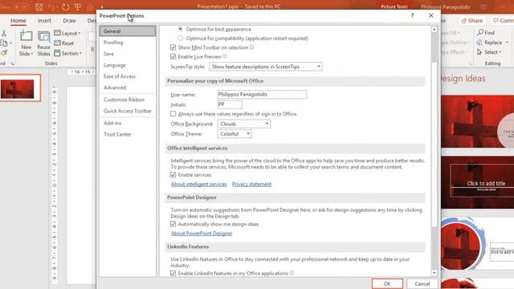Image resolution: width=514 pixels, height=289 pixels.
Task: Click the Save icon in title bar
Action: [39, 6]
